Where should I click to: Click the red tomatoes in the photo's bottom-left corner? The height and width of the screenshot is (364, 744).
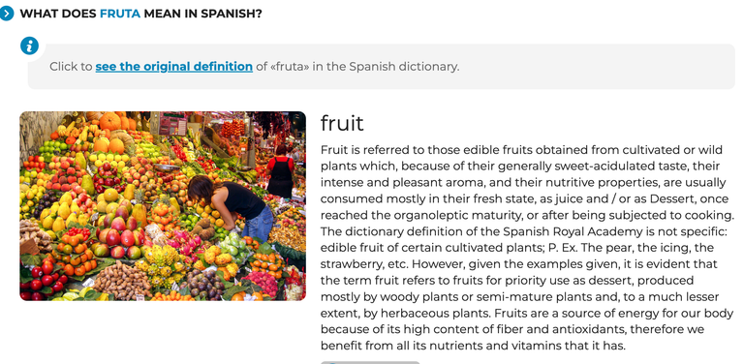[x=46, y=280]
